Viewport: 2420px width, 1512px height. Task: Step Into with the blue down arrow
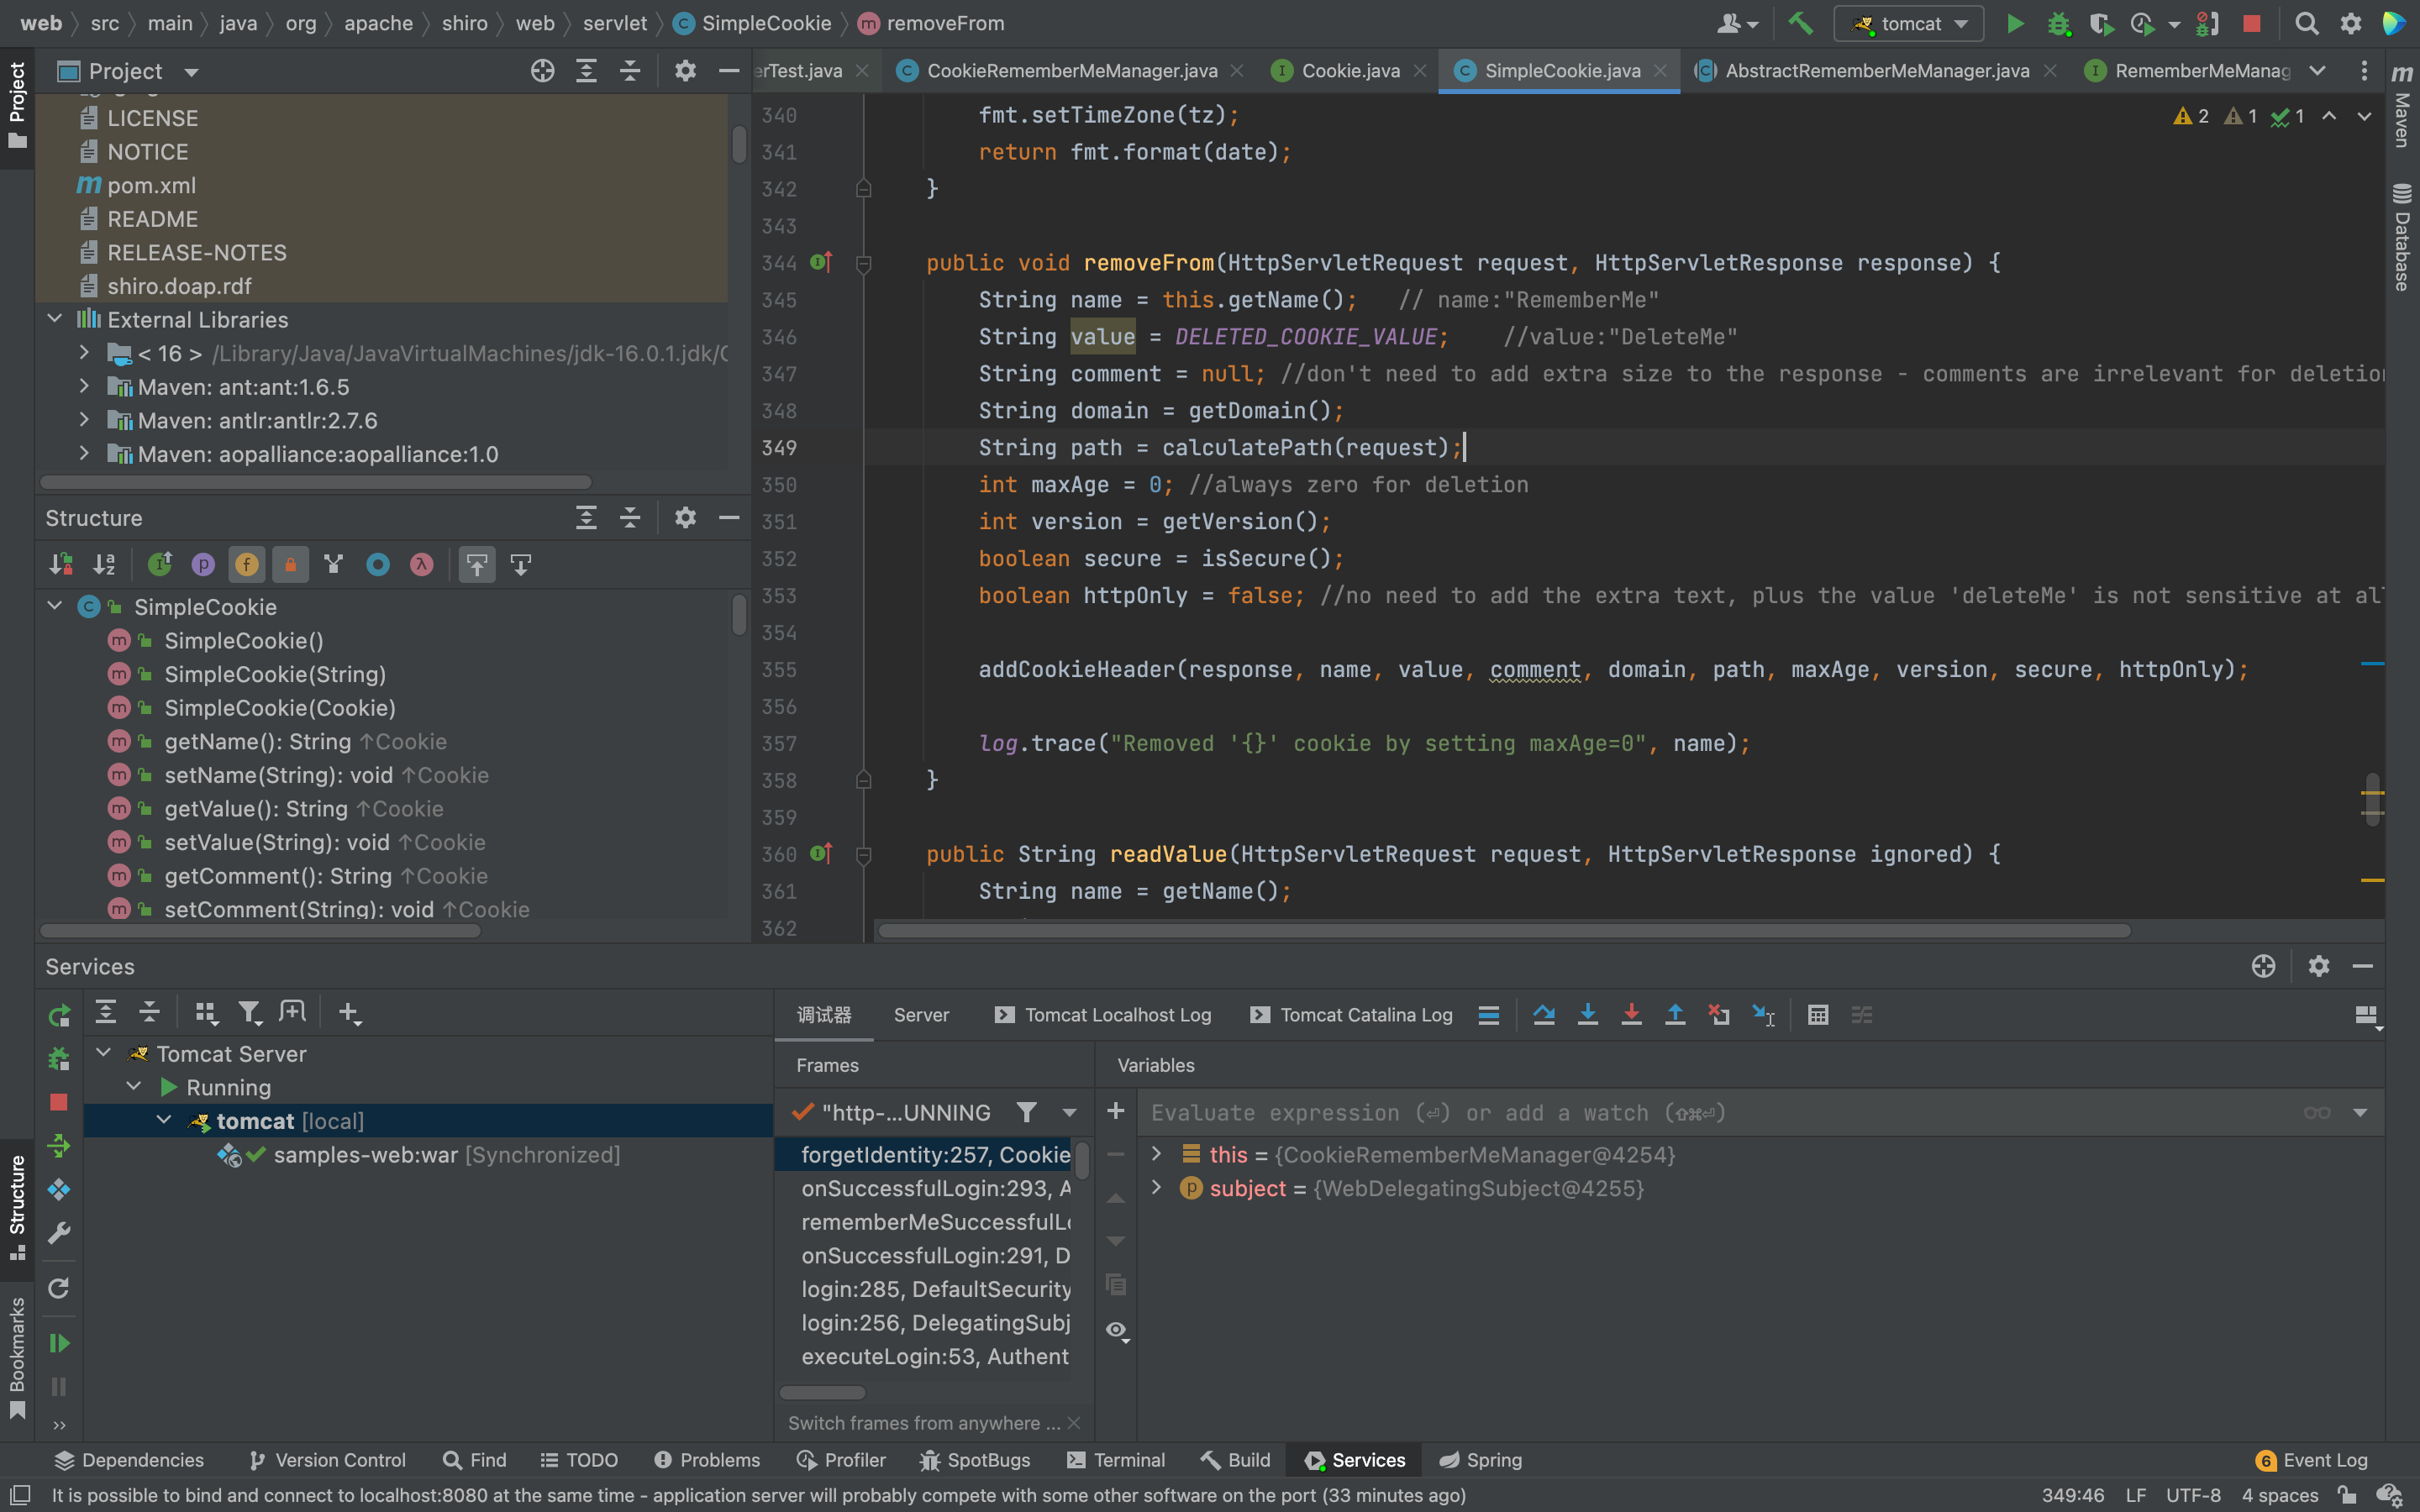[1587, 1015]
